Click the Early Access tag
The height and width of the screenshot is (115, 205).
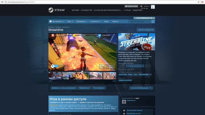click(x=123, y=74)
